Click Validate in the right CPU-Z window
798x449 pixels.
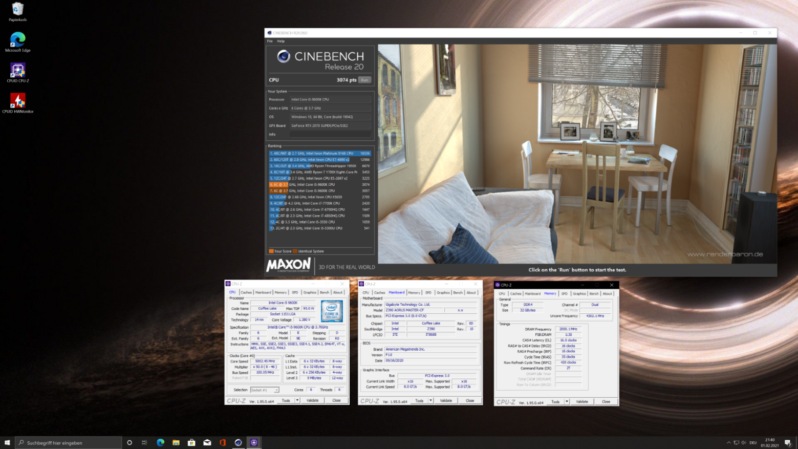click(x=582, y=402)
